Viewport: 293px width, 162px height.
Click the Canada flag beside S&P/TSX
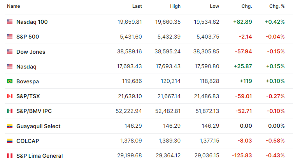[10, 96]
